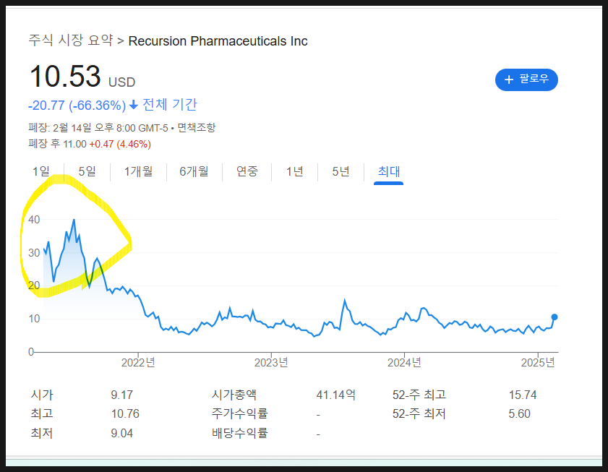The height and width of the screenshot is (472, 608).
Task: Click the 최저 value 9.04
Action: pos(121,433)
